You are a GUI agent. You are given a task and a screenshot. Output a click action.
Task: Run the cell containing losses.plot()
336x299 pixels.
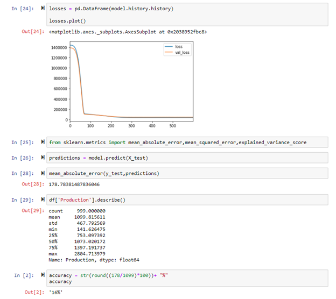[x=43, y=9]
